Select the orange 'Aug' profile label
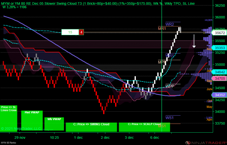The height and width of the screenshot is (145, 227). point(209,49)
